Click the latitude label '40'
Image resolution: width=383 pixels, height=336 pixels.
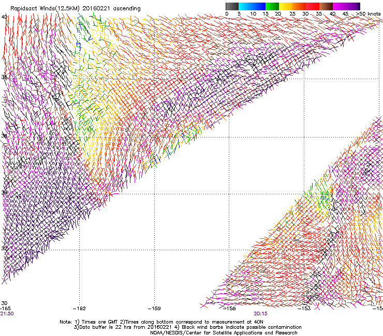tap(4, 17)
